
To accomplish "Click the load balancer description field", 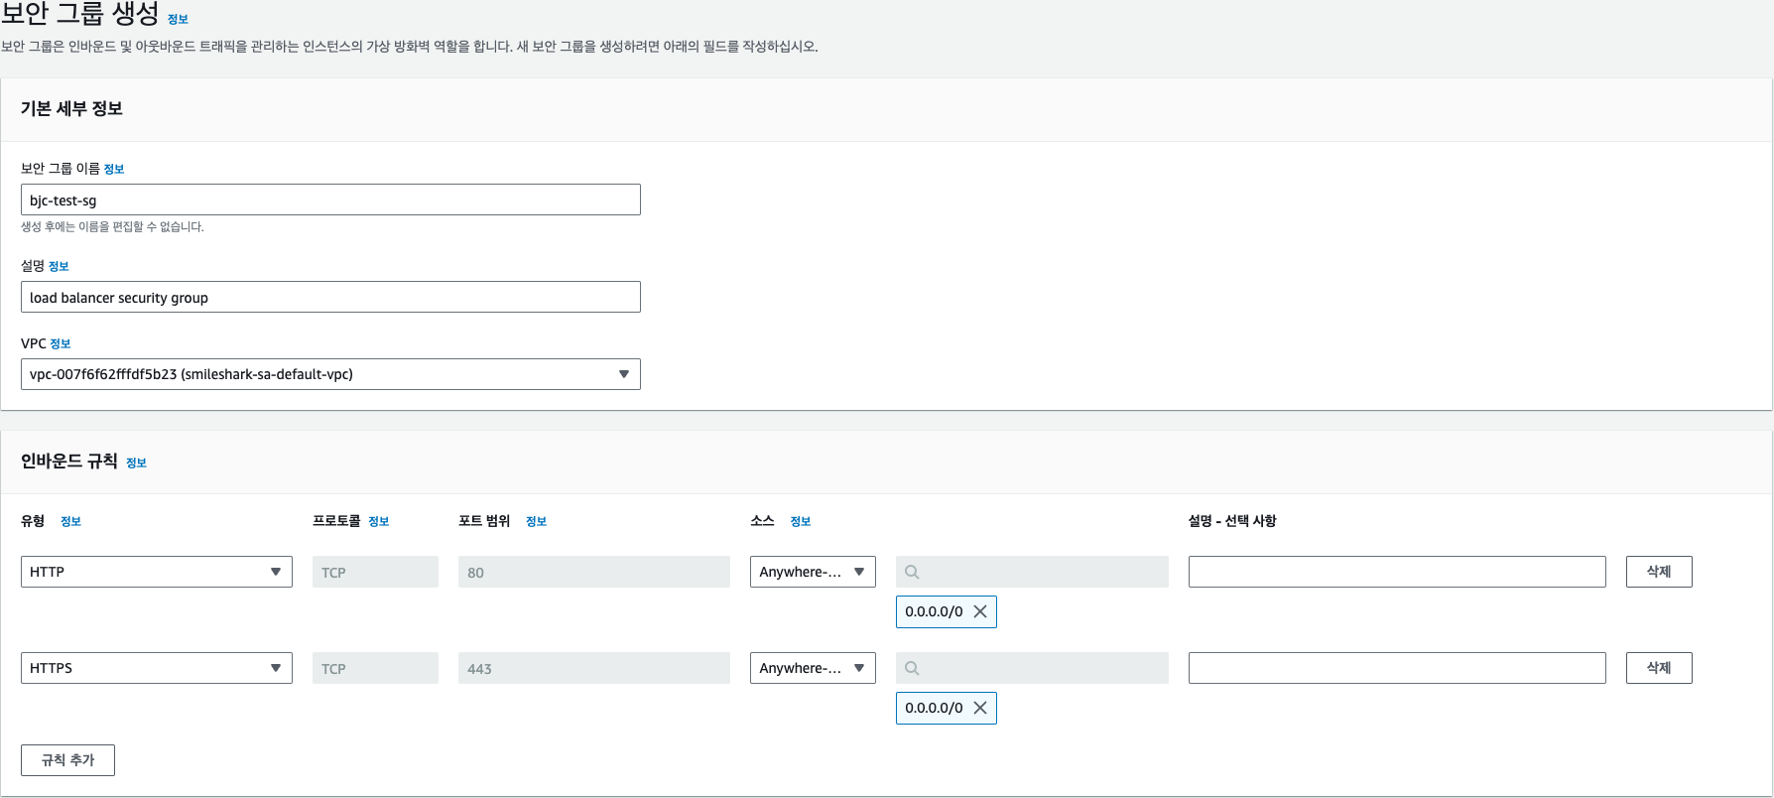I will [330, 297].
